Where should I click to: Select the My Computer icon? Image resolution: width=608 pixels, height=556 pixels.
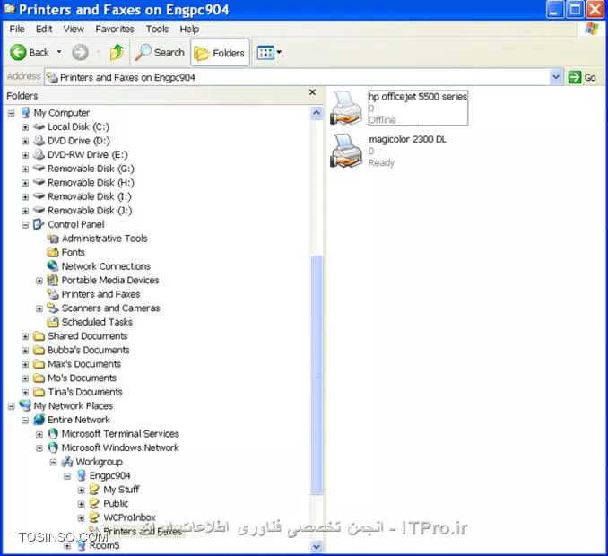pyautogui.click(x=26, y=112)
